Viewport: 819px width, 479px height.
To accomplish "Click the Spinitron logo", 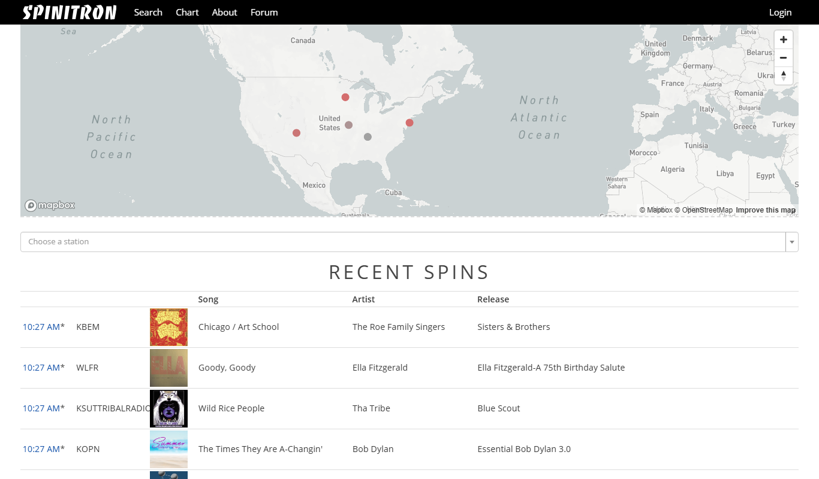I will click(x=70, y=12).
